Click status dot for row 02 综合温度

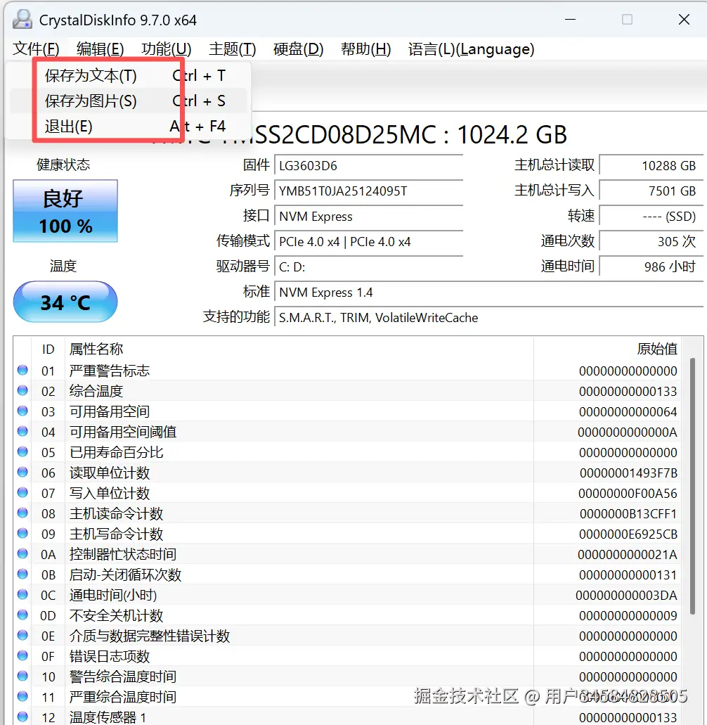[22, 390]
